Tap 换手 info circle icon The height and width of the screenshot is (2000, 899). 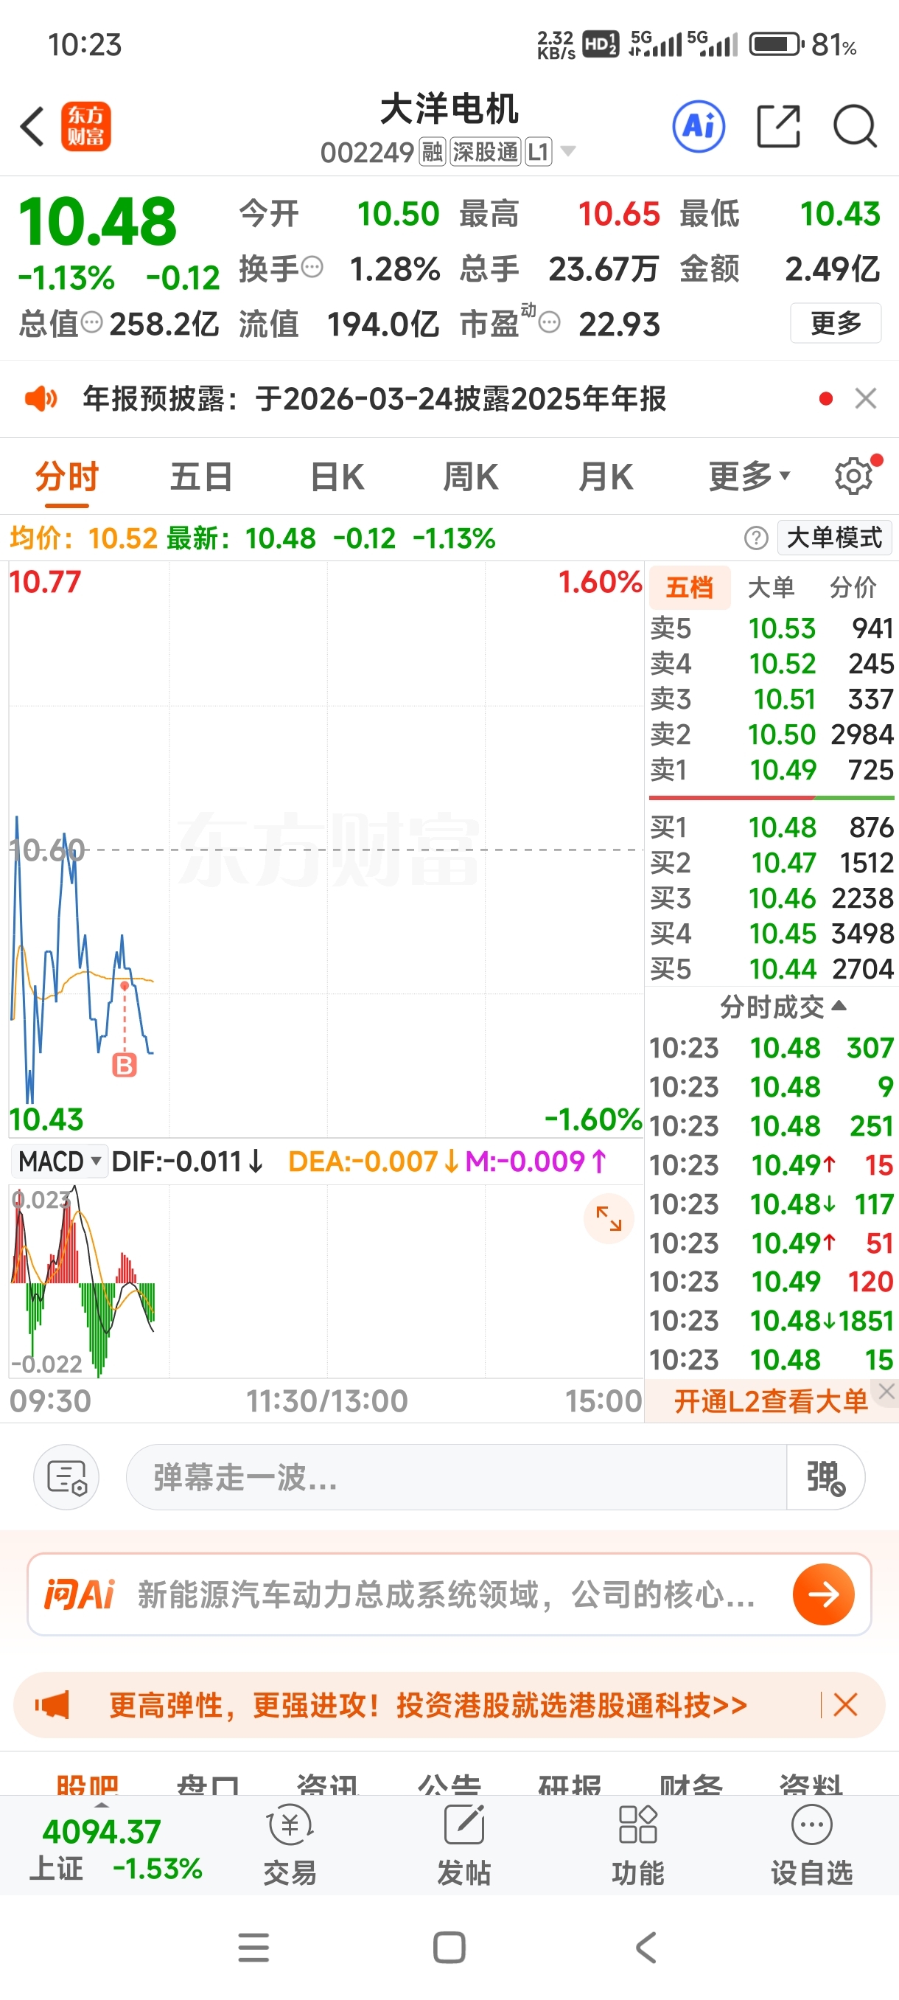(x=312, y=267)
